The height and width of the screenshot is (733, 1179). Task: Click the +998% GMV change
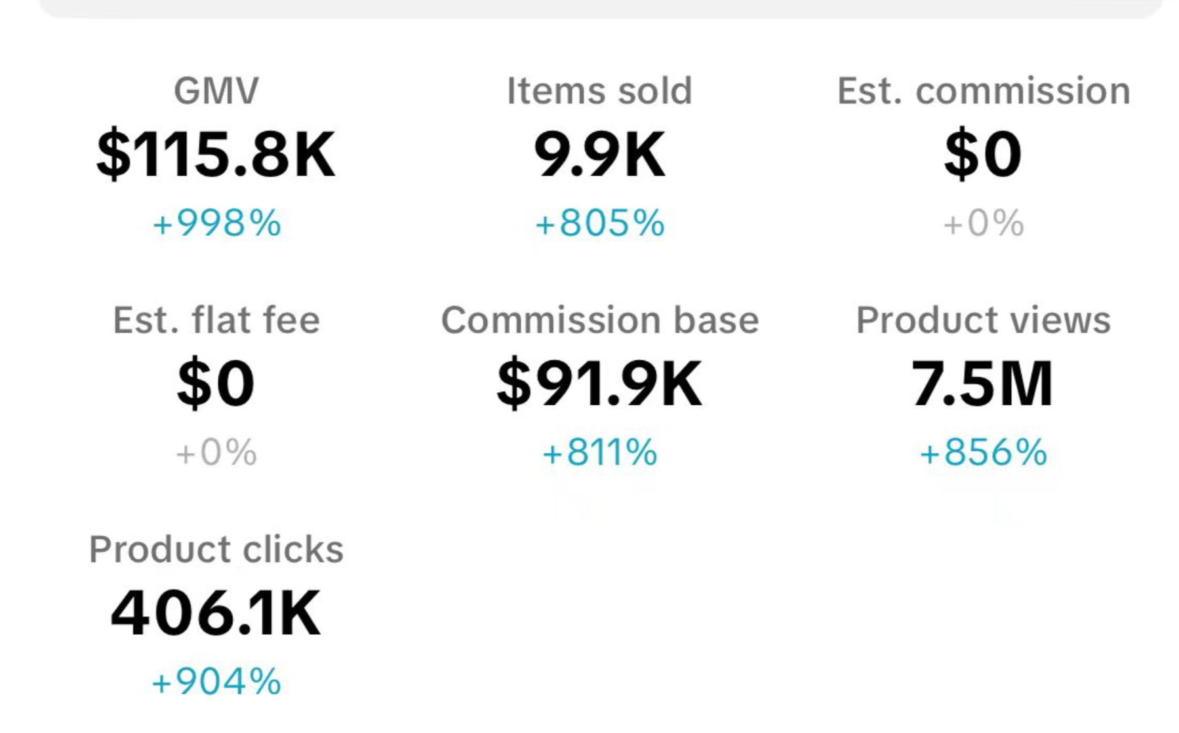coord(216,223)
